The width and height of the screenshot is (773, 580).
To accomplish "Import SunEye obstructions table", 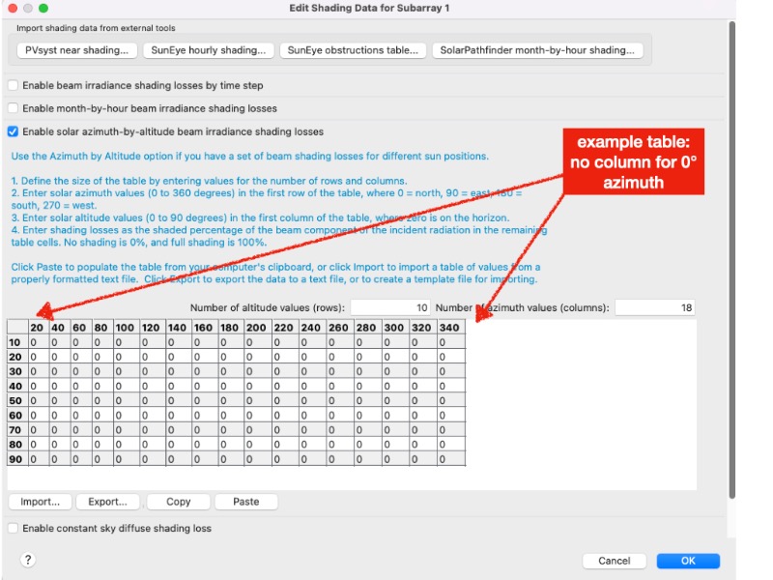I will (x=353, y=50).
